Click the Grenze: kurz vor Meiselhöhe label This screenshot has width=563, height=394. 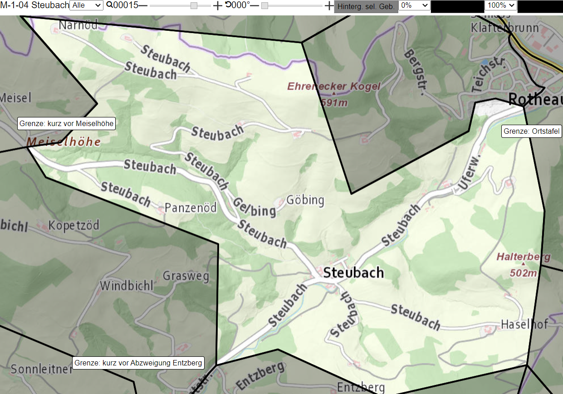(x=66, y=123)
